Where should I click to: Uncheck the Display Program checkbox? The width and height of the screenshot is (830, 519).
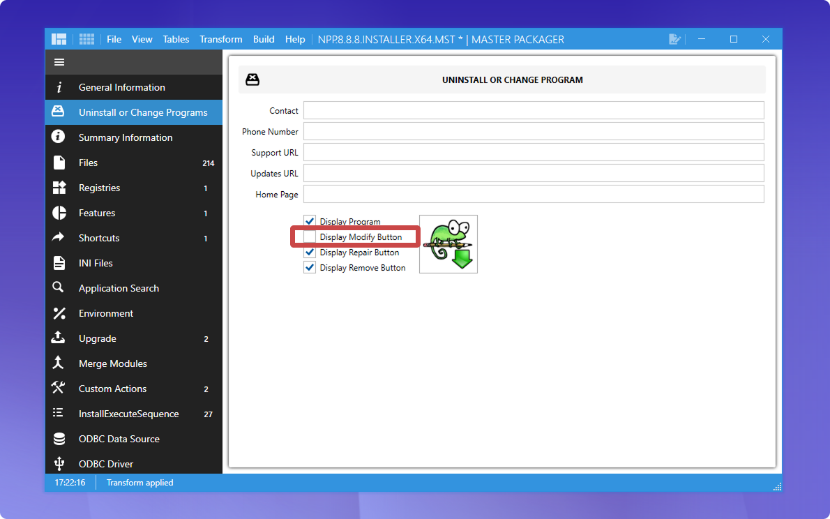pyautogui.click(x=310, y=221)
